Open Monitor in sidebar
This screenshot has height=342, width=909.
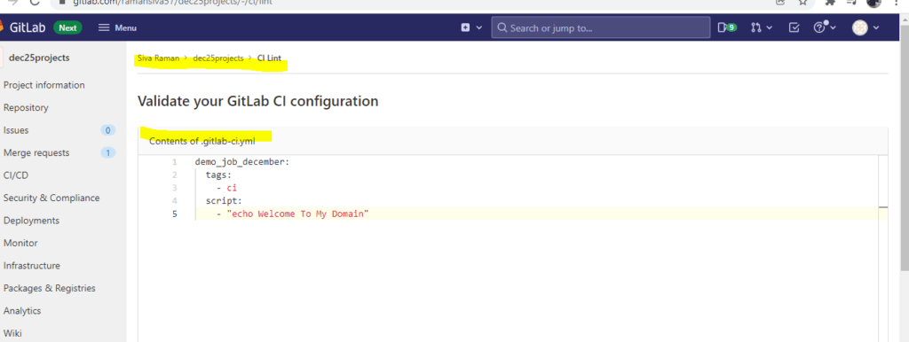tap(20, 243)
